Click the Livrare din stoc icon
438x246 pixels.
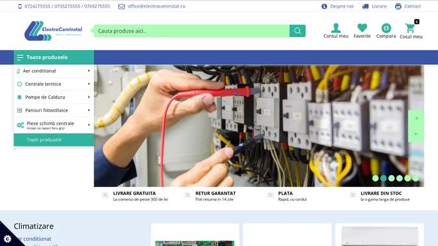[353, 195]
